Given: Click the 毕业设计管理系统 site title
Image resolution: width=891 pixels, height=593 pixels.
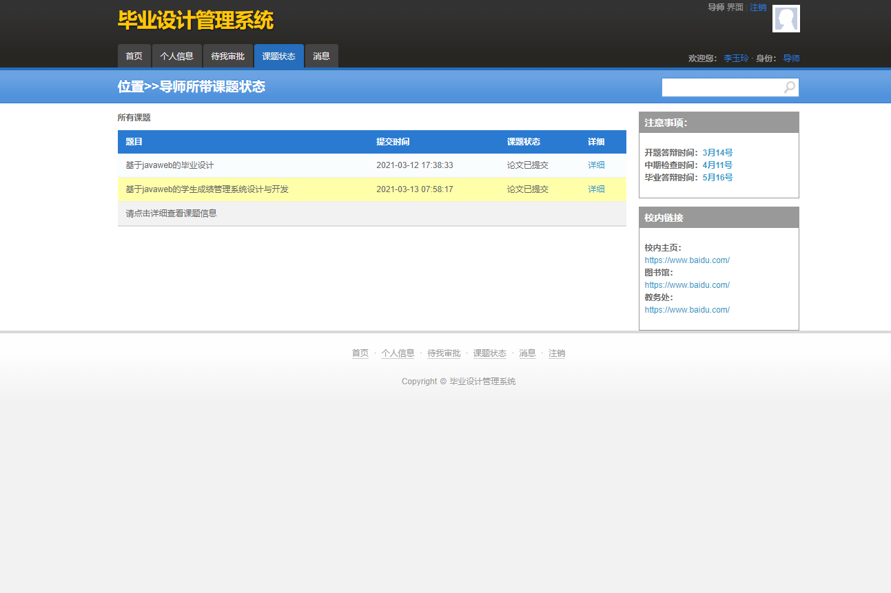Looking at the screenshot, I should click(x=196, y=20).
